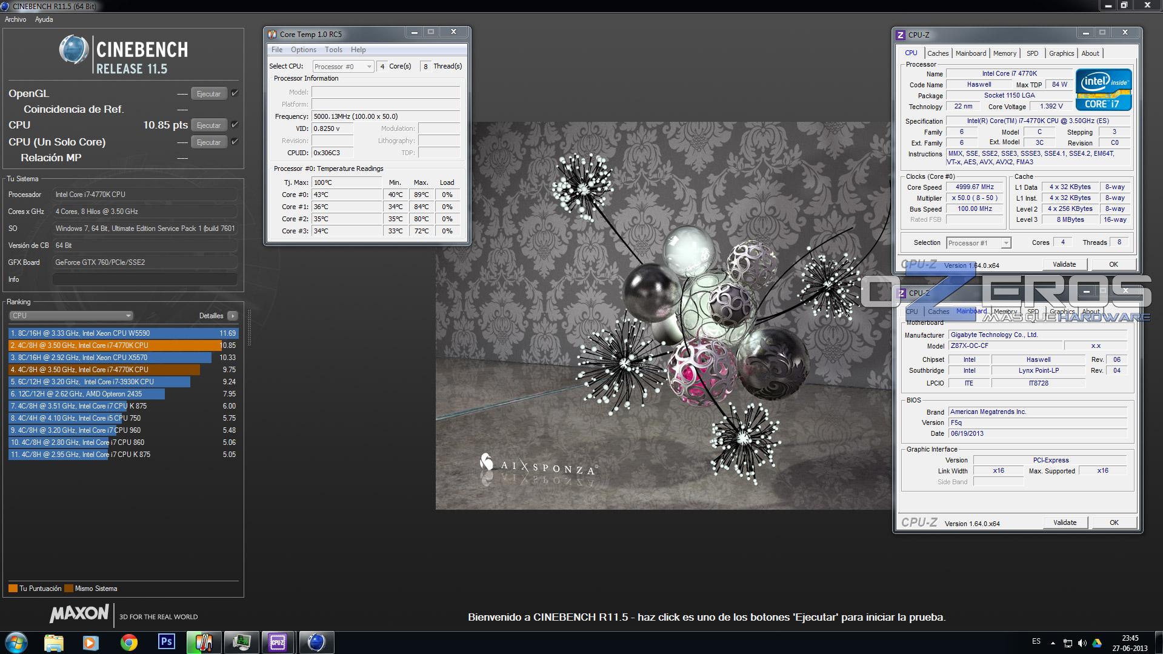Image resolution: width=1163 pixels, height=654 pixels.
Task: Open Core Temp Options menu
Action: pyautogui.click(x=304, y=50)
